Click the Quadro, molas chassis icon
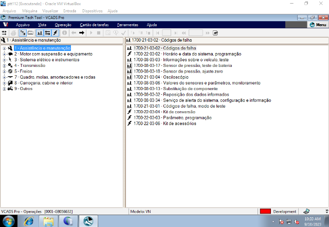Image resolution: width=329 pixels, height=227 pixels. pos(10,77)
